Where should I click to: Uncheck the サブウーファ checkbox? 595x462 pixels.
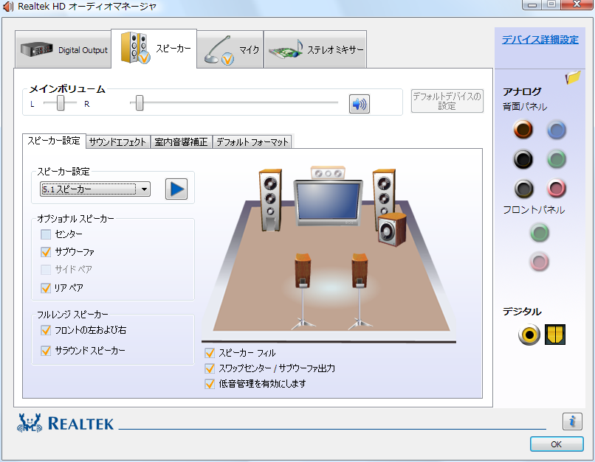46,252
